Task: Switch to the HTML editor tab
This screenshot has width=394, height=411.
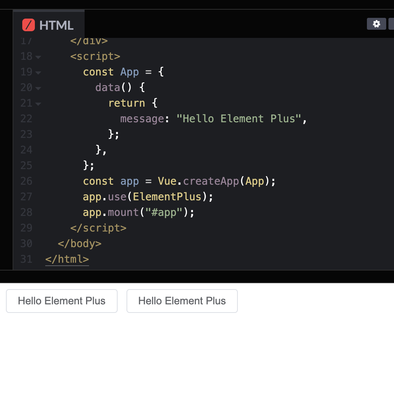Action: [49, 25]
